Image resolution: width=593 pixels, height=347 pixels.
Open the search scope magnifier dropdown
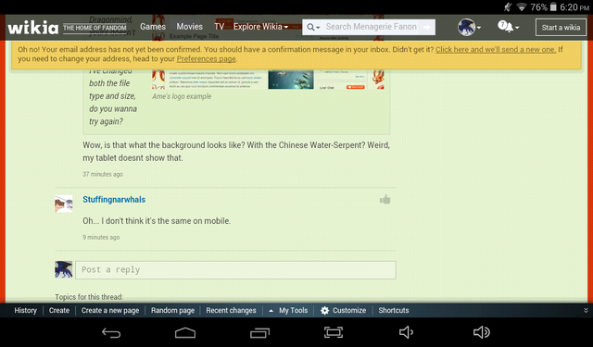click(x=313, y=27)
